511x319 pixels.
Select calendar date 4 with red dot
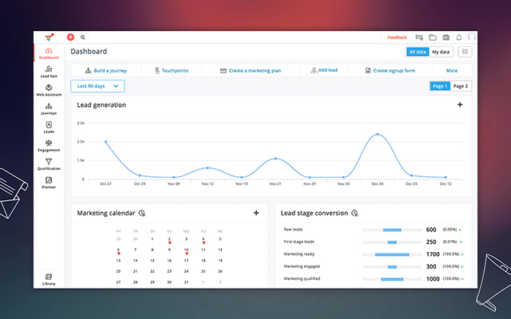(203, 240)
